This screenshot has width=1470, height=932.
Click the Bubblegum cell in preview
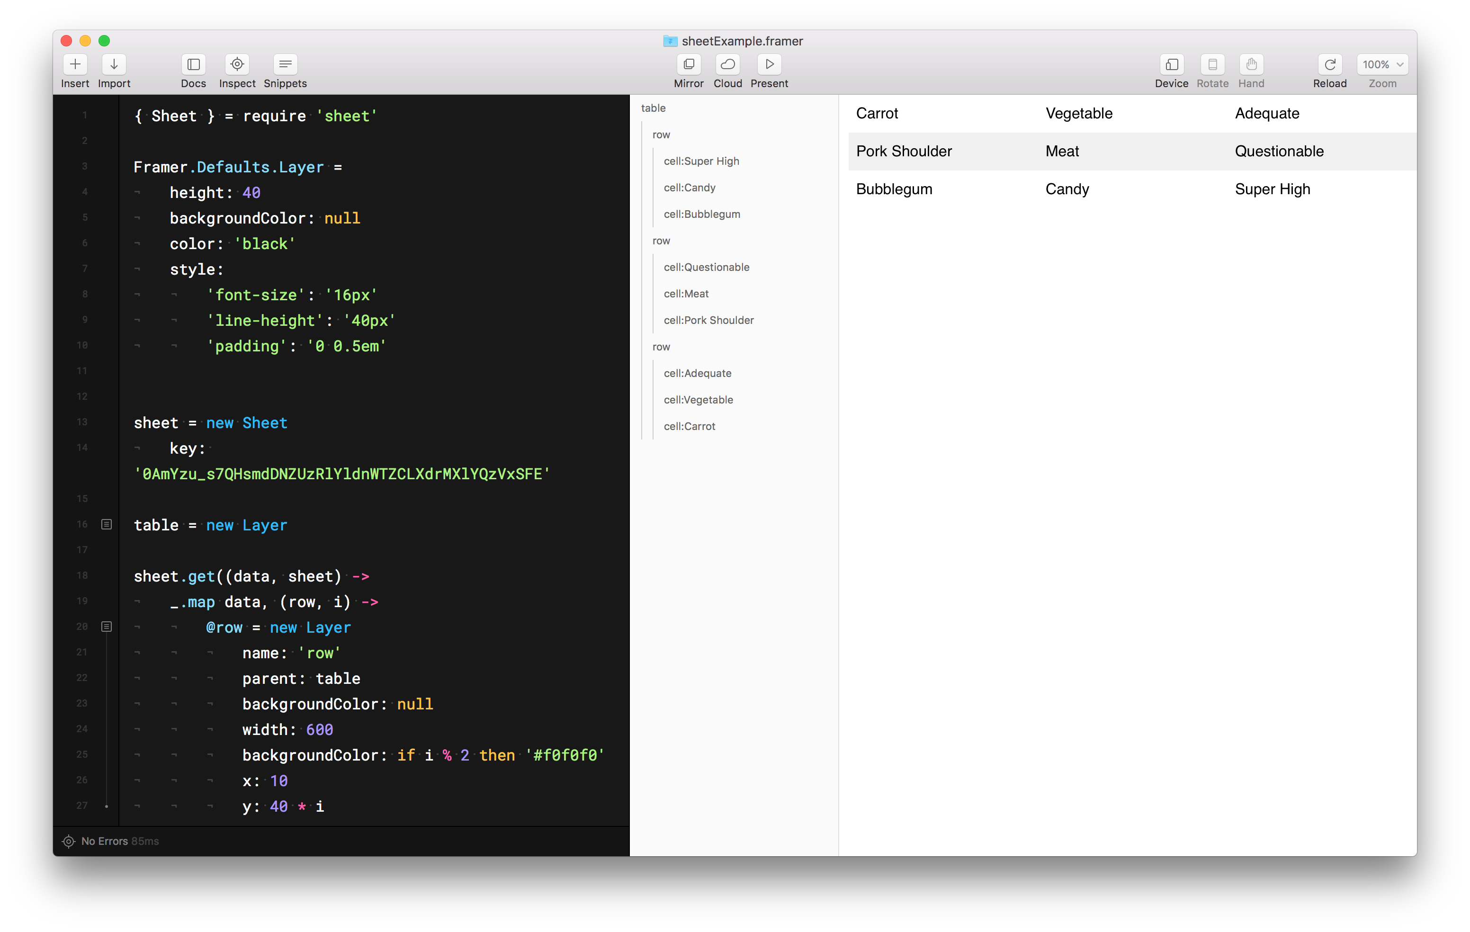click(x=894, y=189)
